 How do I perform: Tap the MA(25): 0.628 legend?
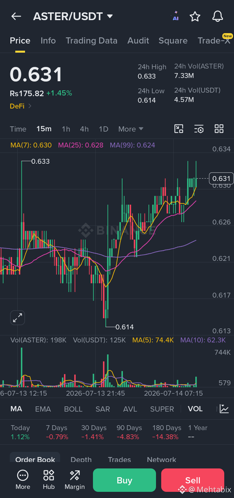tap(81, 145)
